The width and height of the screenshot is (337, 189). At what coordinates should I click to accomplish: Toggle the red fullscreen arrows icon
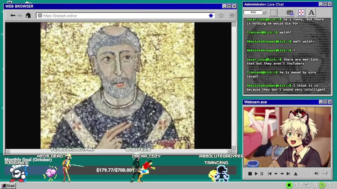[301, 12]
